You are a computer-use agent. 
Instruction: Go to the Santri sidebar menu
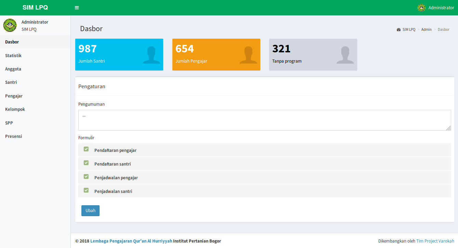11,82
